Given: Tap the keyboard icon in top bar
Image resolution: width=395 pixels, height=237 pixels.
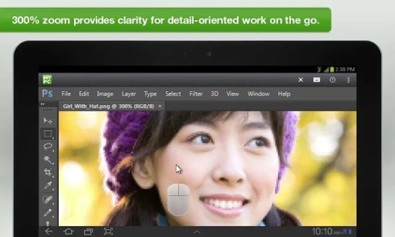Looking at the screenshot, I should pos(317,79).
